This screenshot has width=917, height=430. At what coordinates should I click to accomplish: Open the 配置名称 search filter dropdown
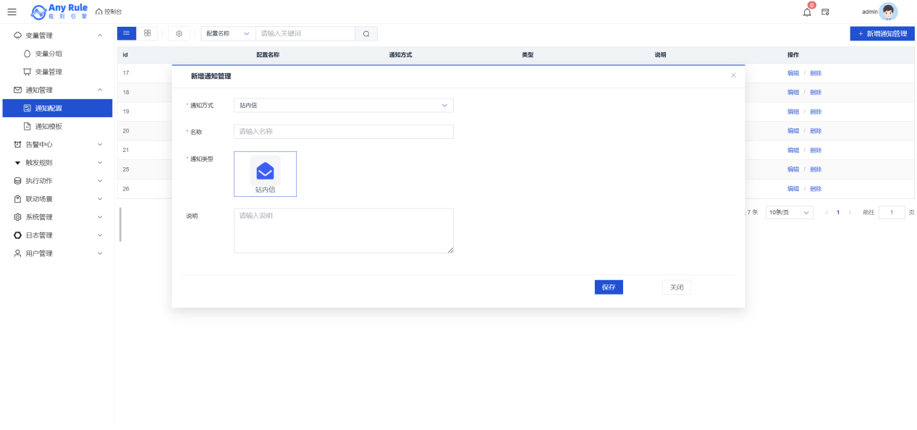(x=227, y=33)
